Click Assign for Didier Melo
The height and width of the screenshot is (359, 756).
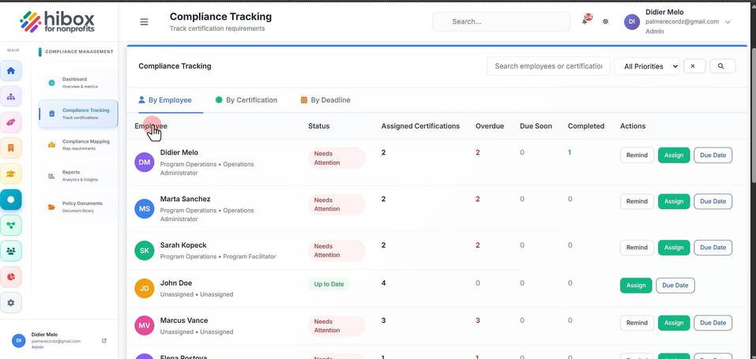coord(674,155)
